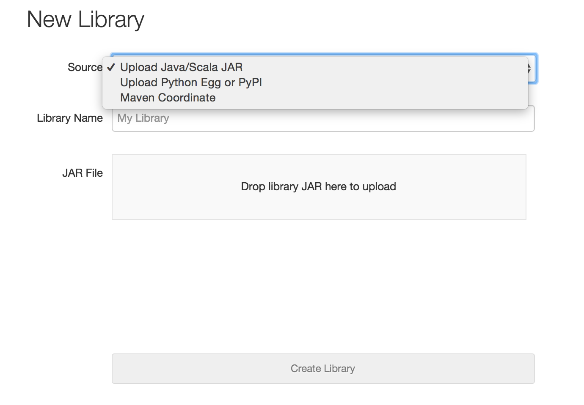The width and height of the screenshot is (584, 405).
Task: Click the checkmark beside Upload Java/Scala JAR
Action: click(111, 67)
